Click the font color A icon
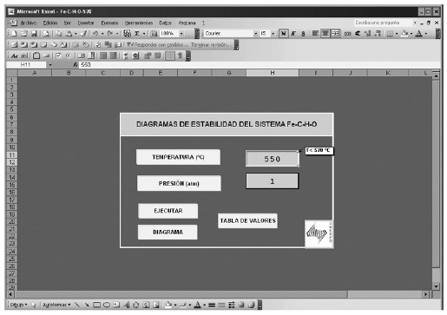Screen dimensions: 447x315 [418, 34]
